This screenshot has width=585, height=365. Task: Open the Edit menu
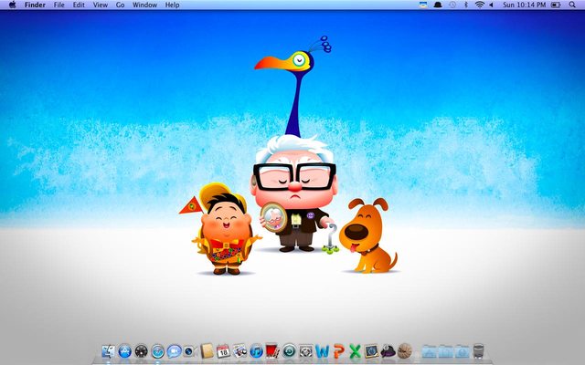point(79,5)
